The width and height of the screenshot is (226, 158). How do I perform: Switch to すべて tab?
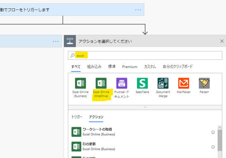[76, 67]
